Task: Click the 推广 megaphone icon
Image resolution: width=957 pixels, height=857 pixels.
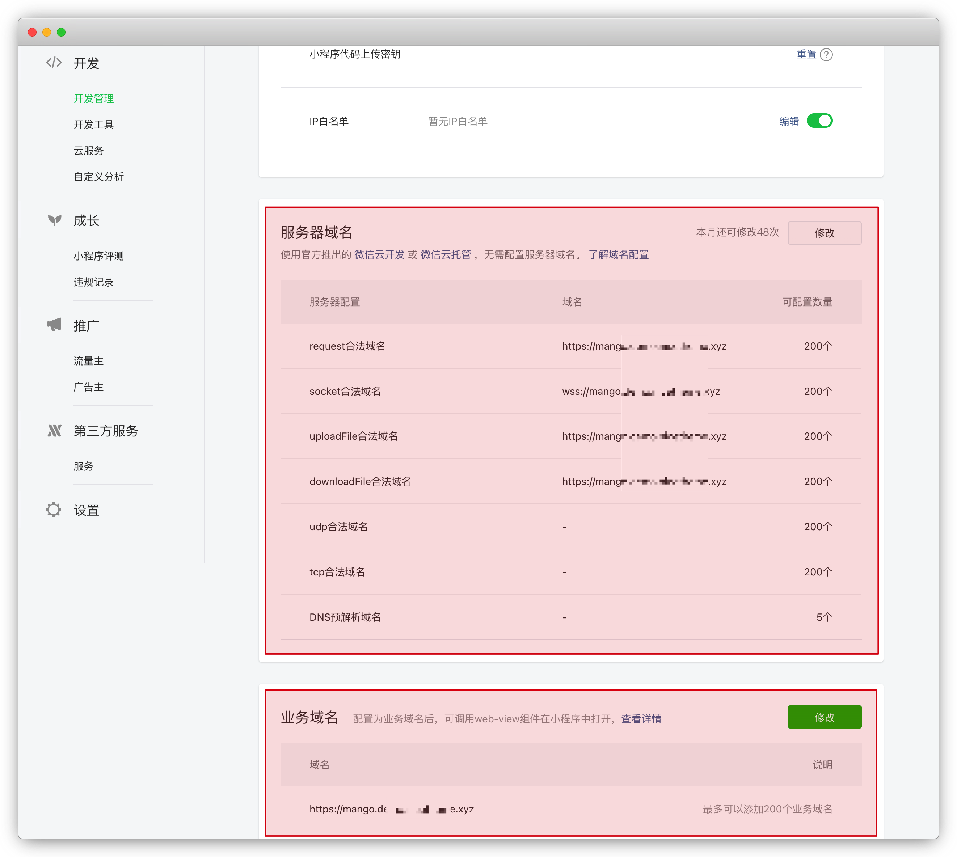Action: (54, 325)
